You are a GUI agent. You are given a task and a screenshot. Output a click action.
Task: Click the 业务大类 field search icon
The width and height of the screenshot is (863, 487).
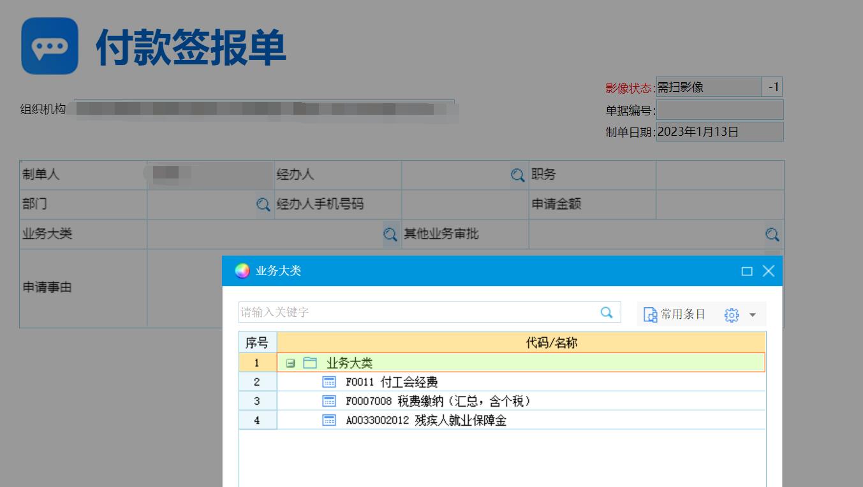point(390,235)
